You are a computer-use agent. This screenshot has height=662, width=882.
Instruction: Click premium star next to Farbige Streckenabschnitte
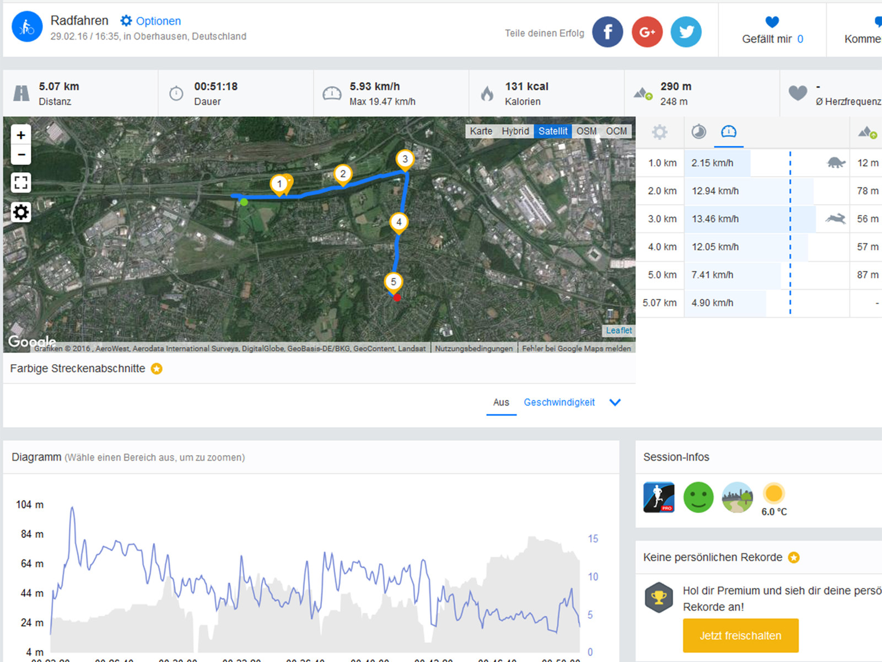pos(157,369)
